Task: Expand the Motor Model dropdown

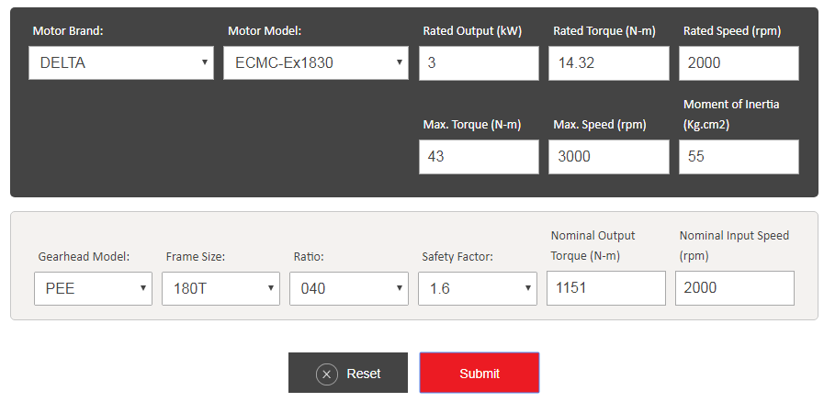Action: [x=315, y=63]
